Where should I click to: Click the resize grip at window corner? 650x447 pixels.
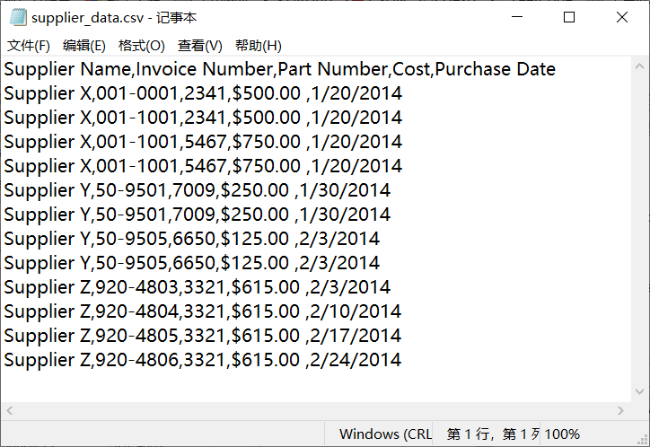pos(643,440)
